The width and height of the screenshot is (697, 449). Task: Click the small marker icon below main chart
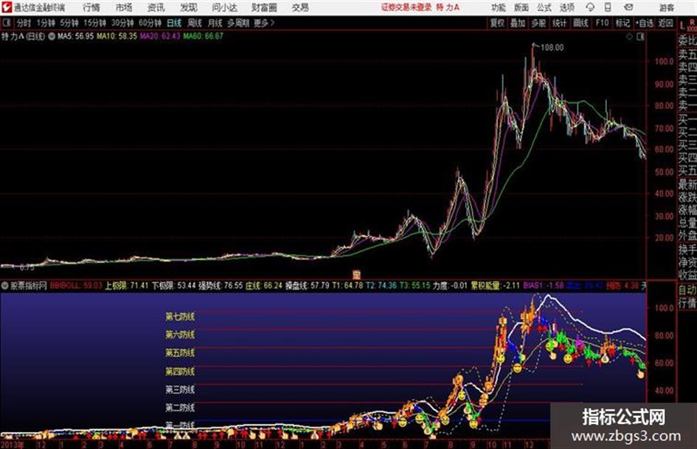[x=356, y=274]
